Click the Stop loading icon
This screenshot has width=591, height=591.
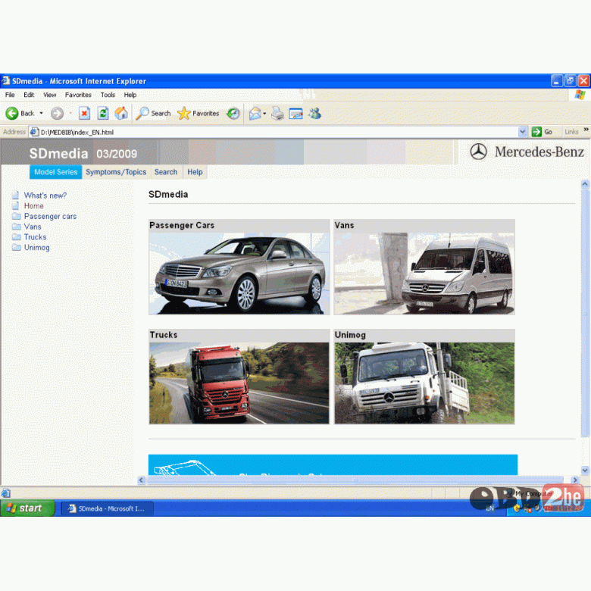click(84, 113)
